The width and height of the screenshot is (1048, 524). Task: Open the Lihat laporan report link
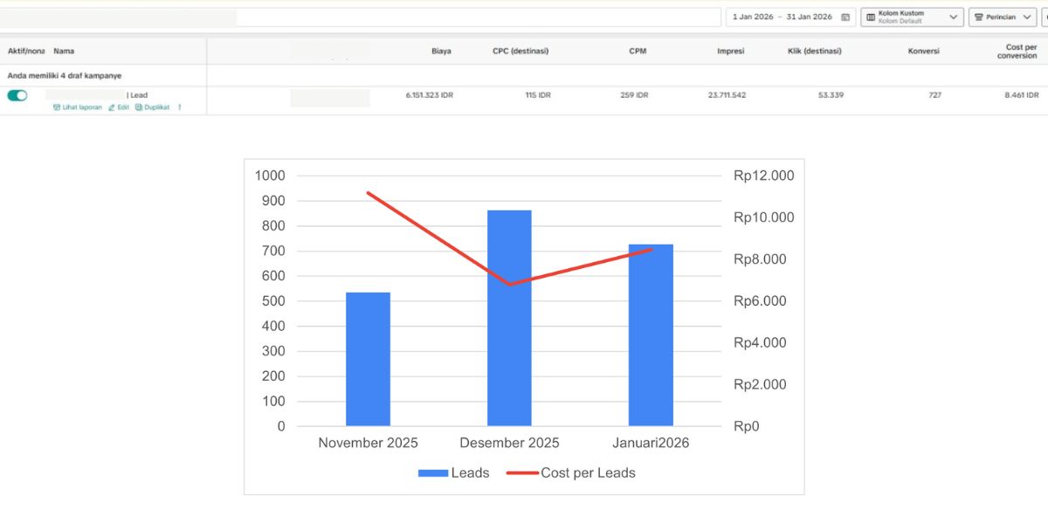point(78,107)
